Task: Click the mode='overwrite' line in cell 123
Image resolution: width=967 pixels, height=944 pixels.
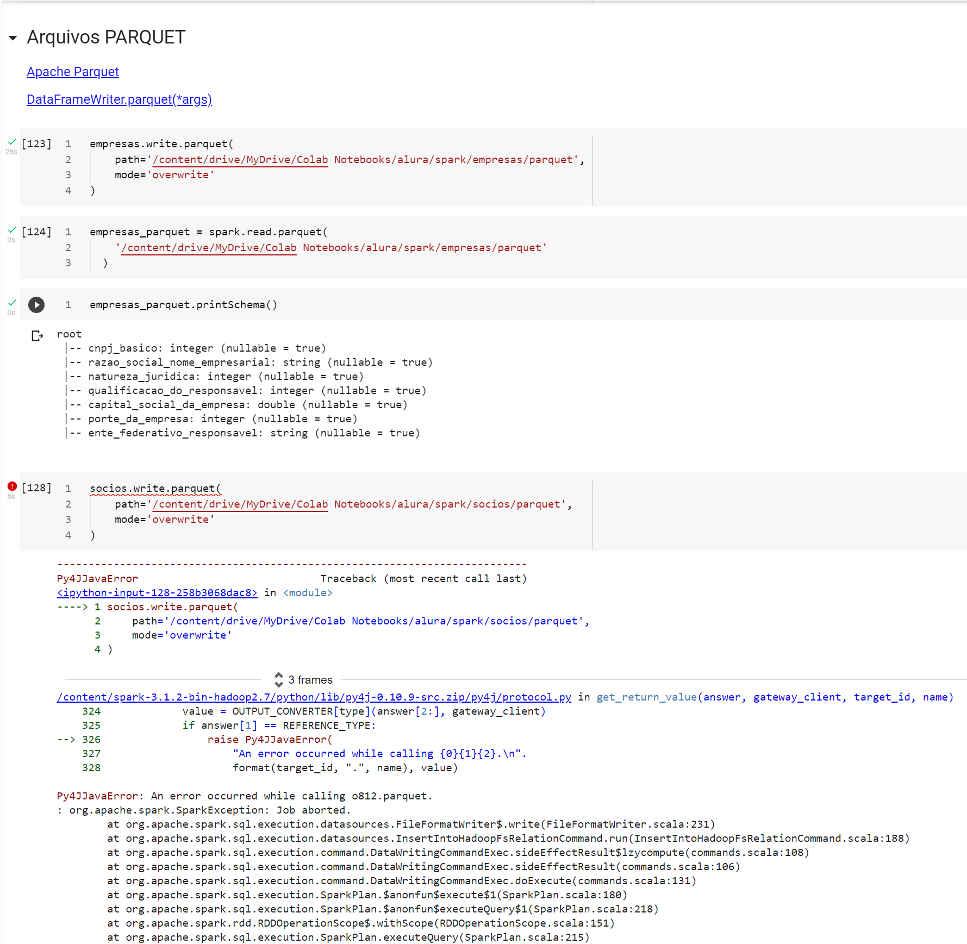Action: 164,175
